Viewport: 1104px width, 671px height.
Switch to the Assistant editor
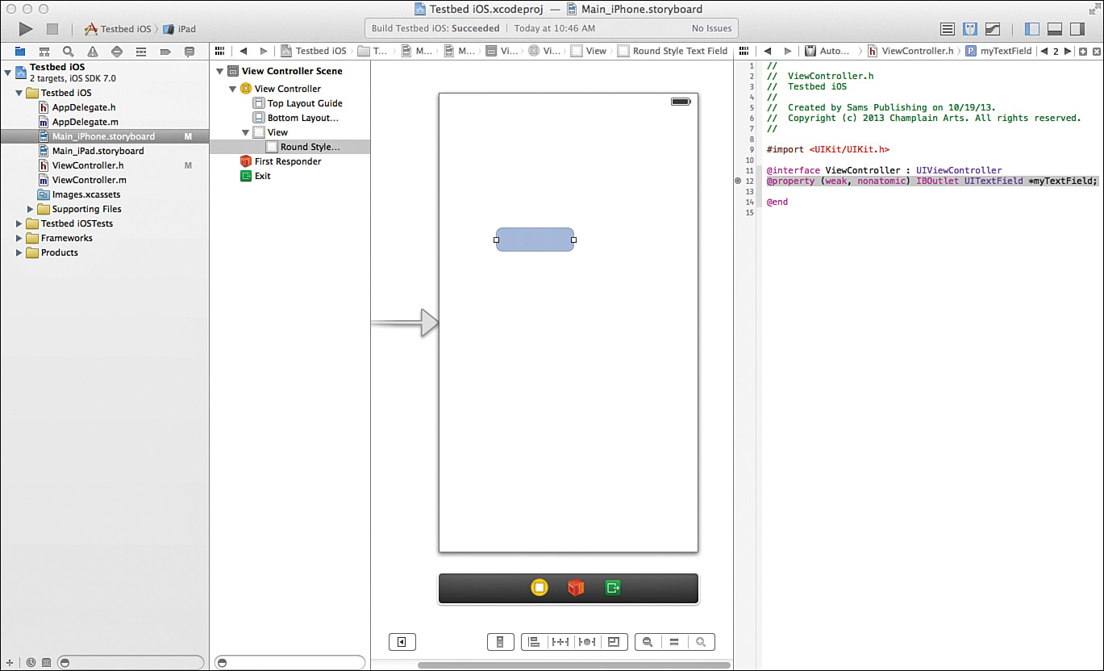pyautogui.click(x=970, y=29)
